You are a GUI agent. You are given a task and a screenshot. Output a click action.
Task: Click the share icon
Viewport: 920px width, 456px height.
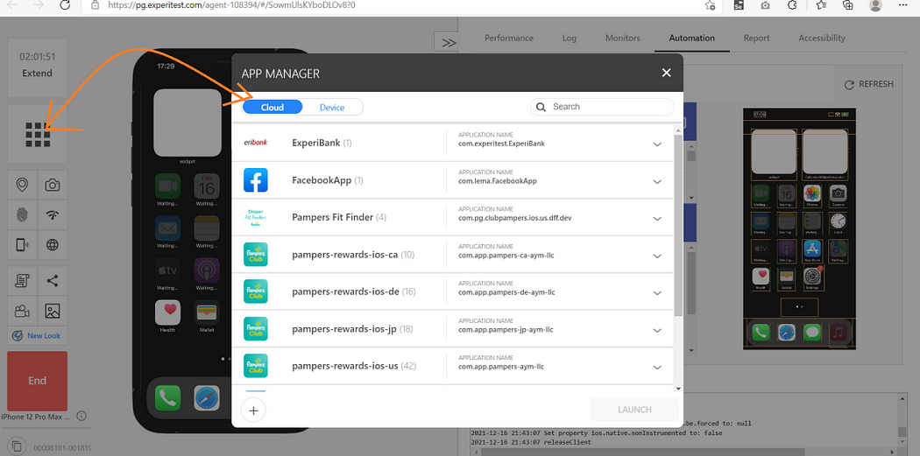click(53, 281)
